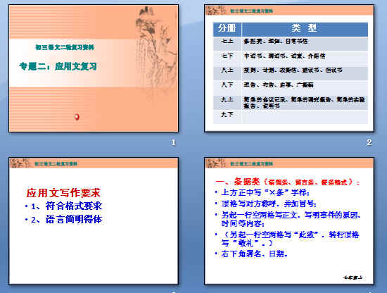
Task: Click the '九下' row label in table
Action: (227, 114)
